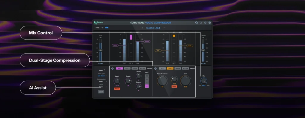Click the redo arrow icon
The height and width of the screenshot is (118, 305).
tap(201, 23)
